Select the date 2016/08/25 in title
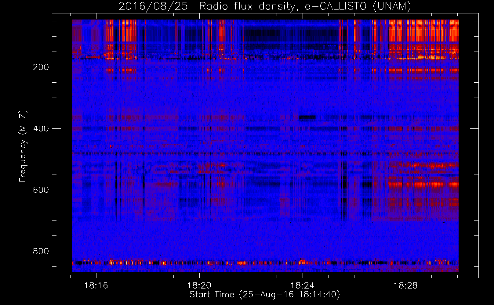 click(x=153, y=6)
